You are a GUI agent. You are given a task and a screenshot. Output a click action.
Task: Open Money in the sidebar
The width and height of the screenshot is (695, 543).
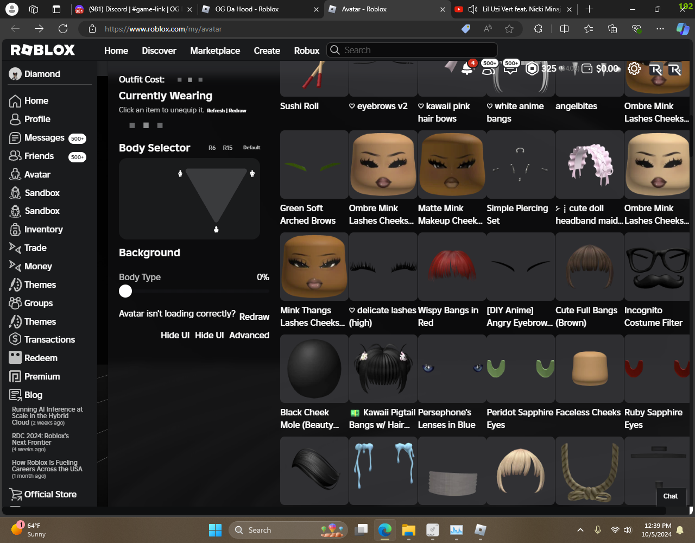coord(38,266)
